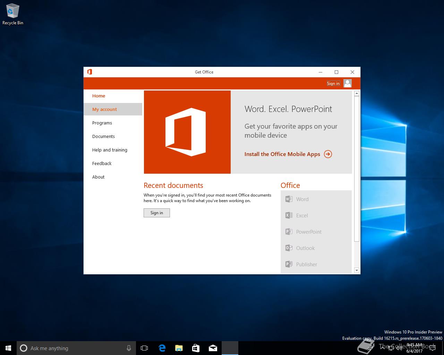This screenshot has height=355, width=444.
Task: Click the Ask me anything search box
Action: click(76, 348)
